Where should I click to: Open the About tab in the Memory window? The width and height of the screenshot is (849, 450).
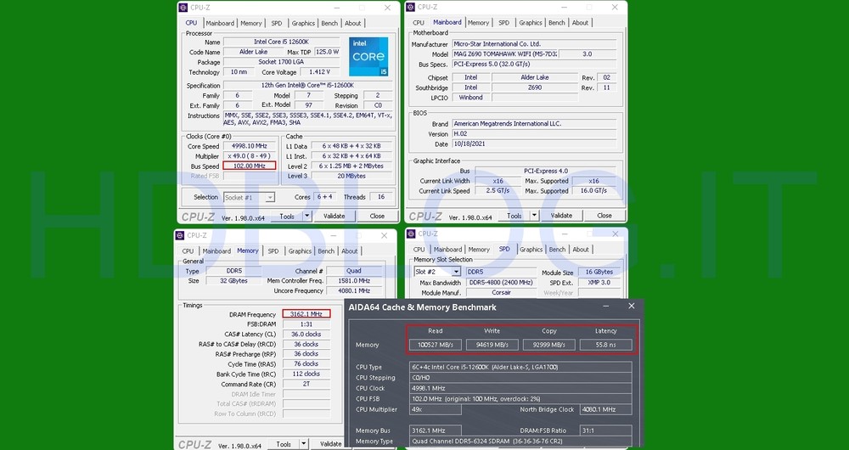[350, 251]
